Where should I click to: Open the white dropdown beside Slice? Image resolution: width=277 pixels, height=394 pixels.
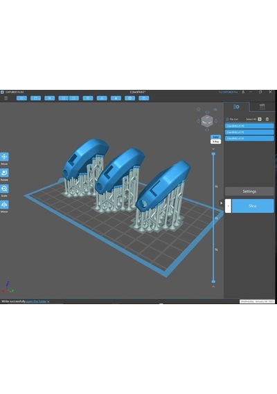[x=228, y=206]
